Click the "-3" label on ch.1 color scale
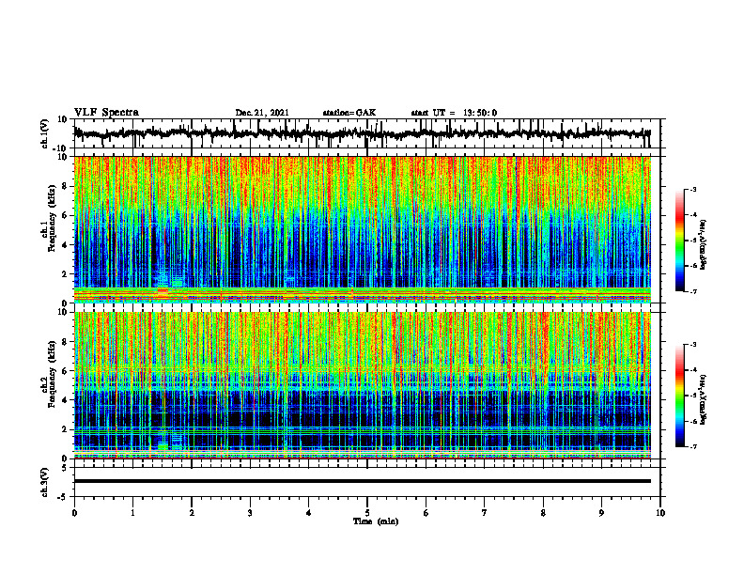 coord(692,189)
